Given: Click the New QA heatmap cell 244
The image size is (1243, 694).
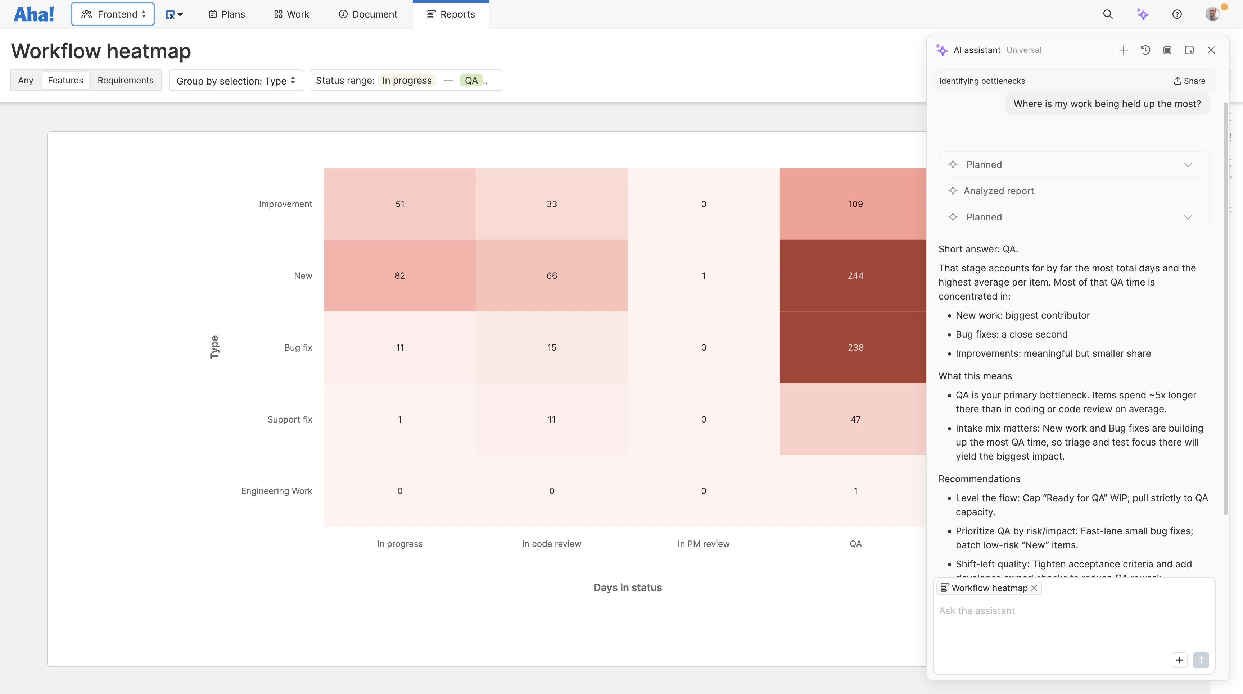Looking at the screenshot, I should coord(855,275).
